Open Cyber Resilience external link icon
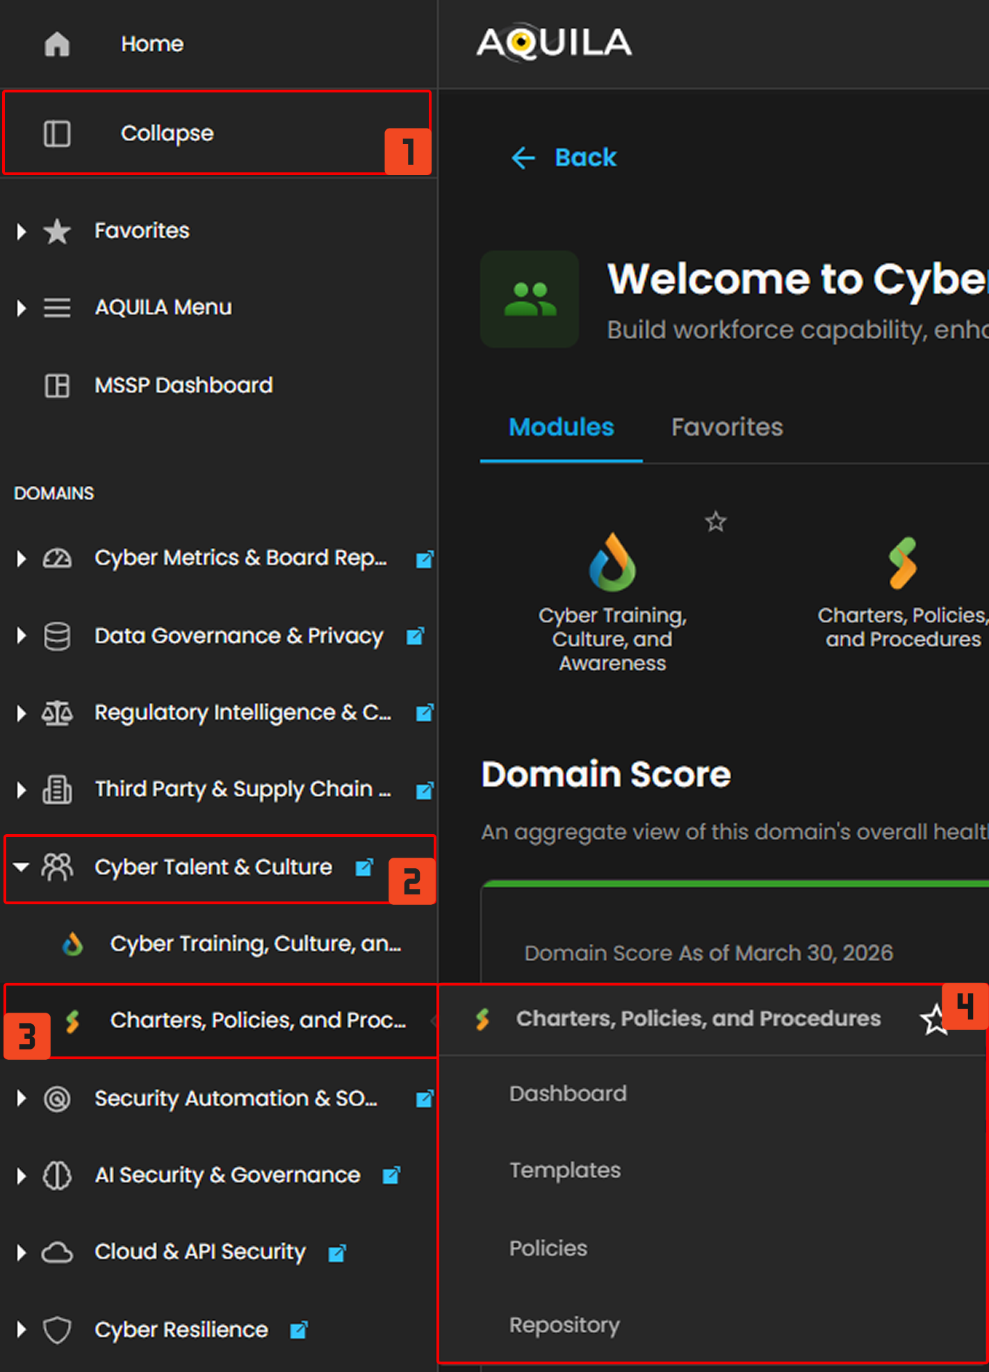The image size is (989, 1372). pyautogui.click(x=299, y=1330)
